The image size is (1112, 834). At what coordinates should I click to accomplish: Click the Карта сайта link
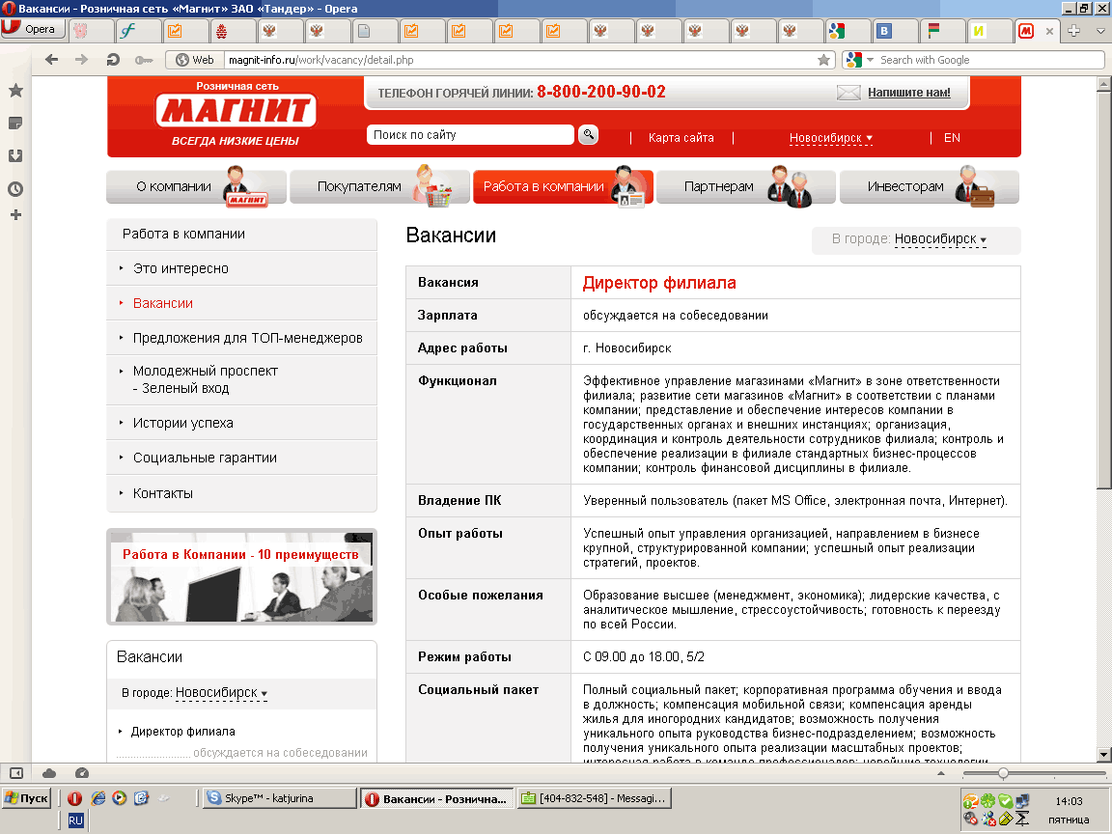point(681,138)
